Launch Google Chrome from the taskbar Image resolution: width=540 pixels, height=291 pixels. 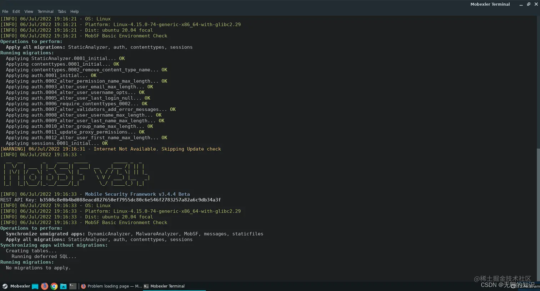pyautogui.click(x=54, y=286)
